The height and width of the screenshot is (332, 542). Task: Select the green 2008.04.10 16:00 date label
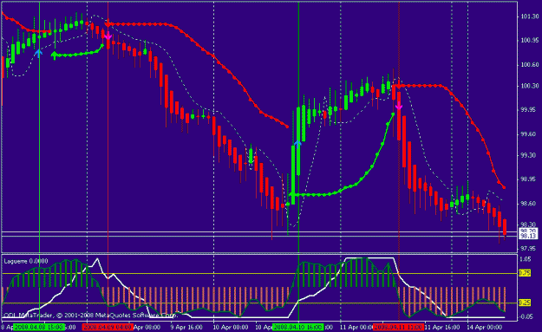pos(297,327)
